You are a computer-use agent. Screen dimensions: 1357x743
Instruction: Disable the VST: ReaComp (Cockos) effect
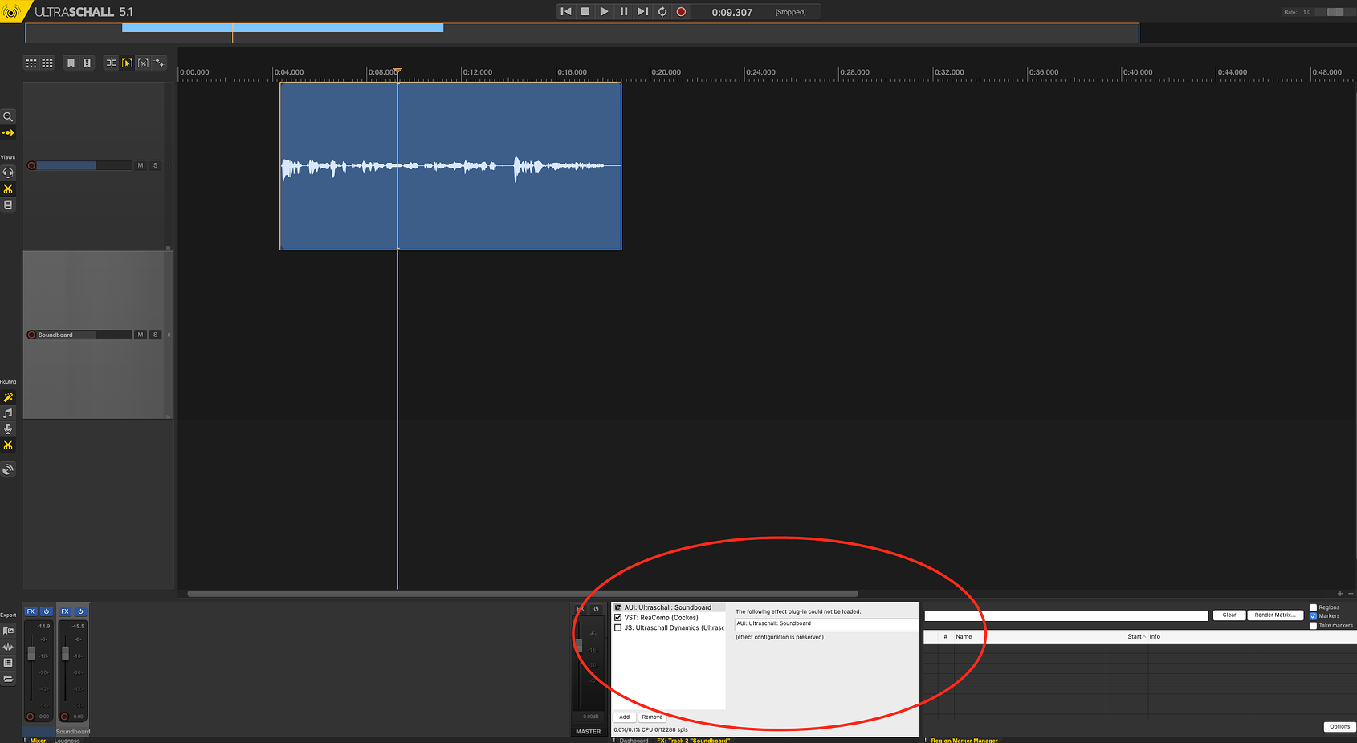[617, 618]
